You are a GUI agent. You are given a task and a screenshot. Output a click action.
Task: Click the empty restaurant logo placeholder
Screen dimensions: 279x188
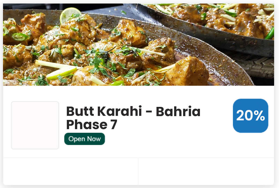pyautogui.click(x=35, y=125)
